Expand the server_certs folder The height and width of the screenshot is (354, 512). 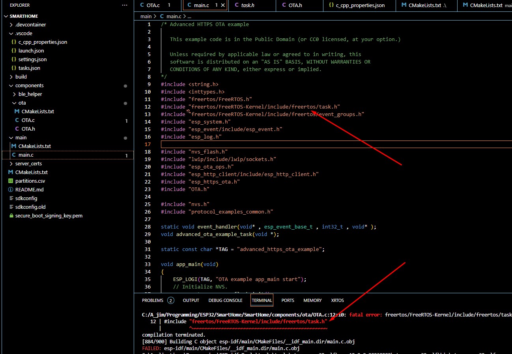11,163
